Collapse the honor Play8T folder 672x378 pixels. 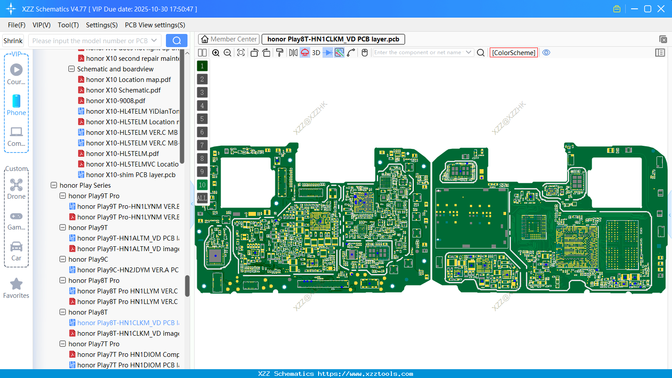coord(63,312)
